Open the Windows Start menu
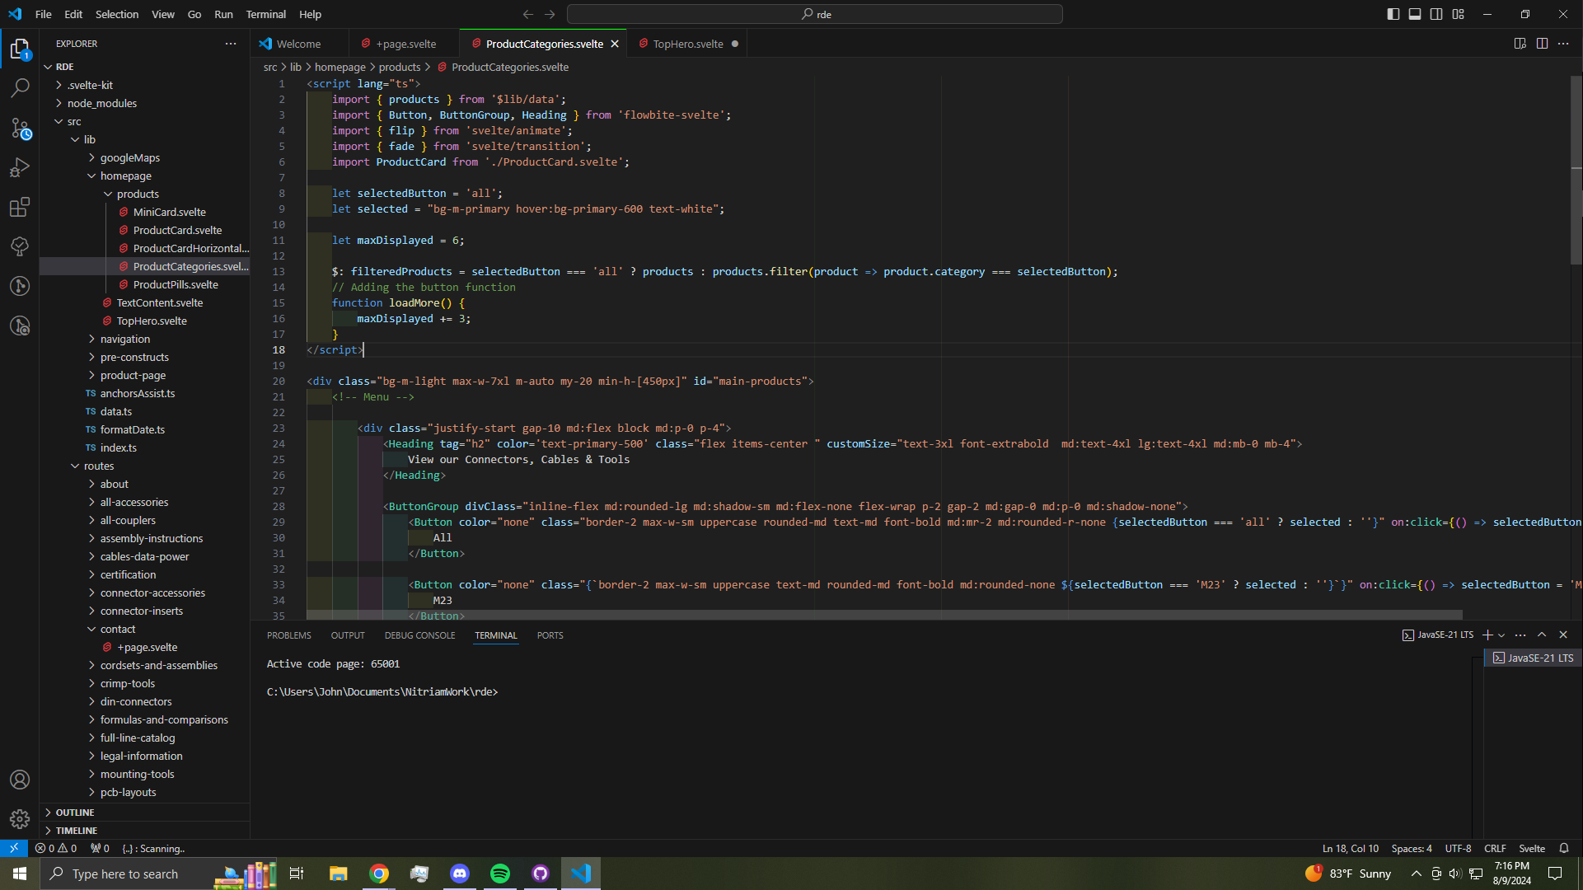1583x890 pixels. pyautogui.click(x=20, y=874)
